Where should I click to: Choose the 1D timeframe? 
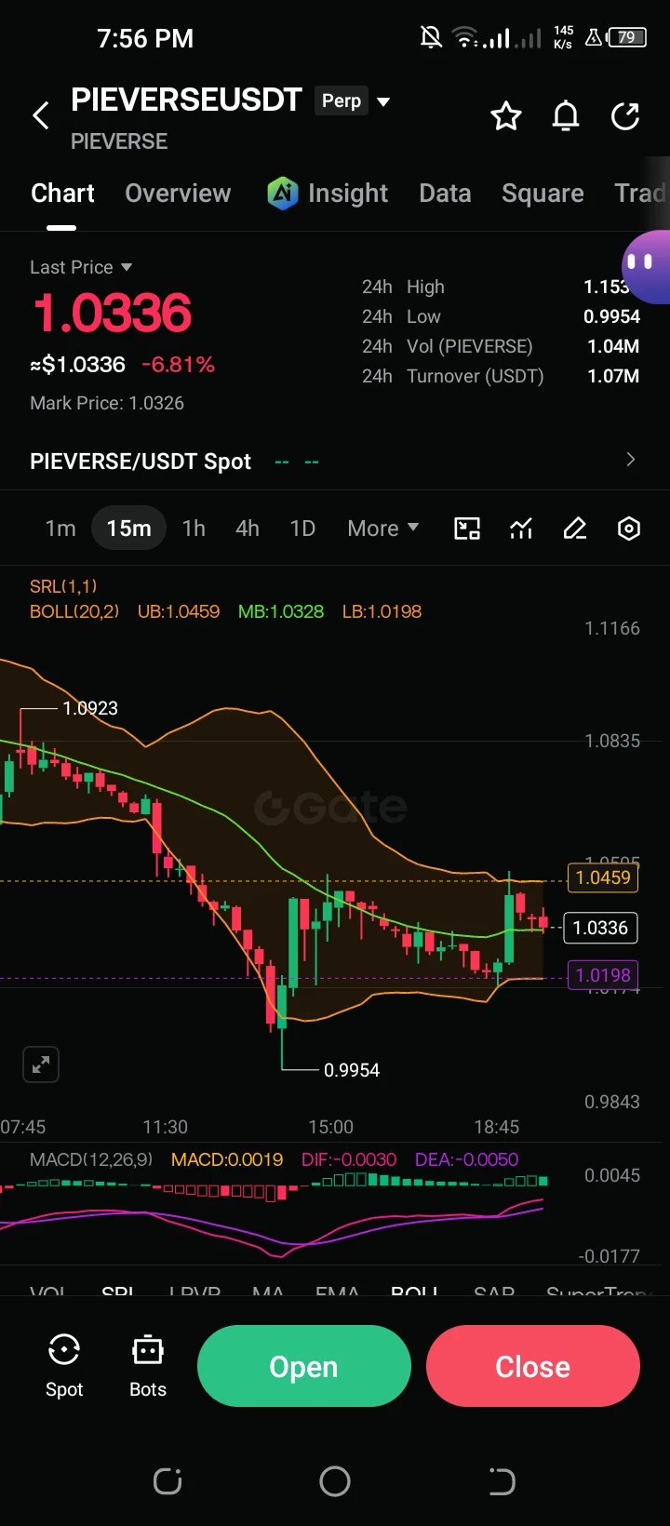pos(302,529)
